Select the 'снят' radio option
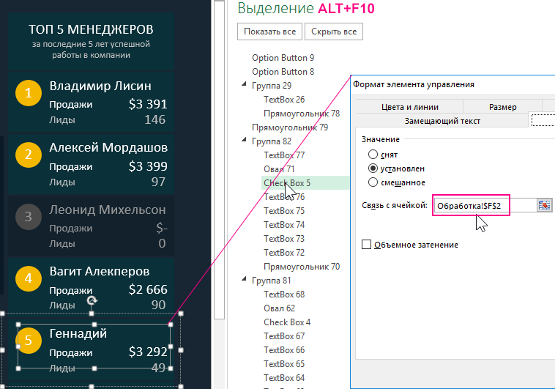Image resolution: width=555 pixels, height=389 pixels. (x=373, y=155)
